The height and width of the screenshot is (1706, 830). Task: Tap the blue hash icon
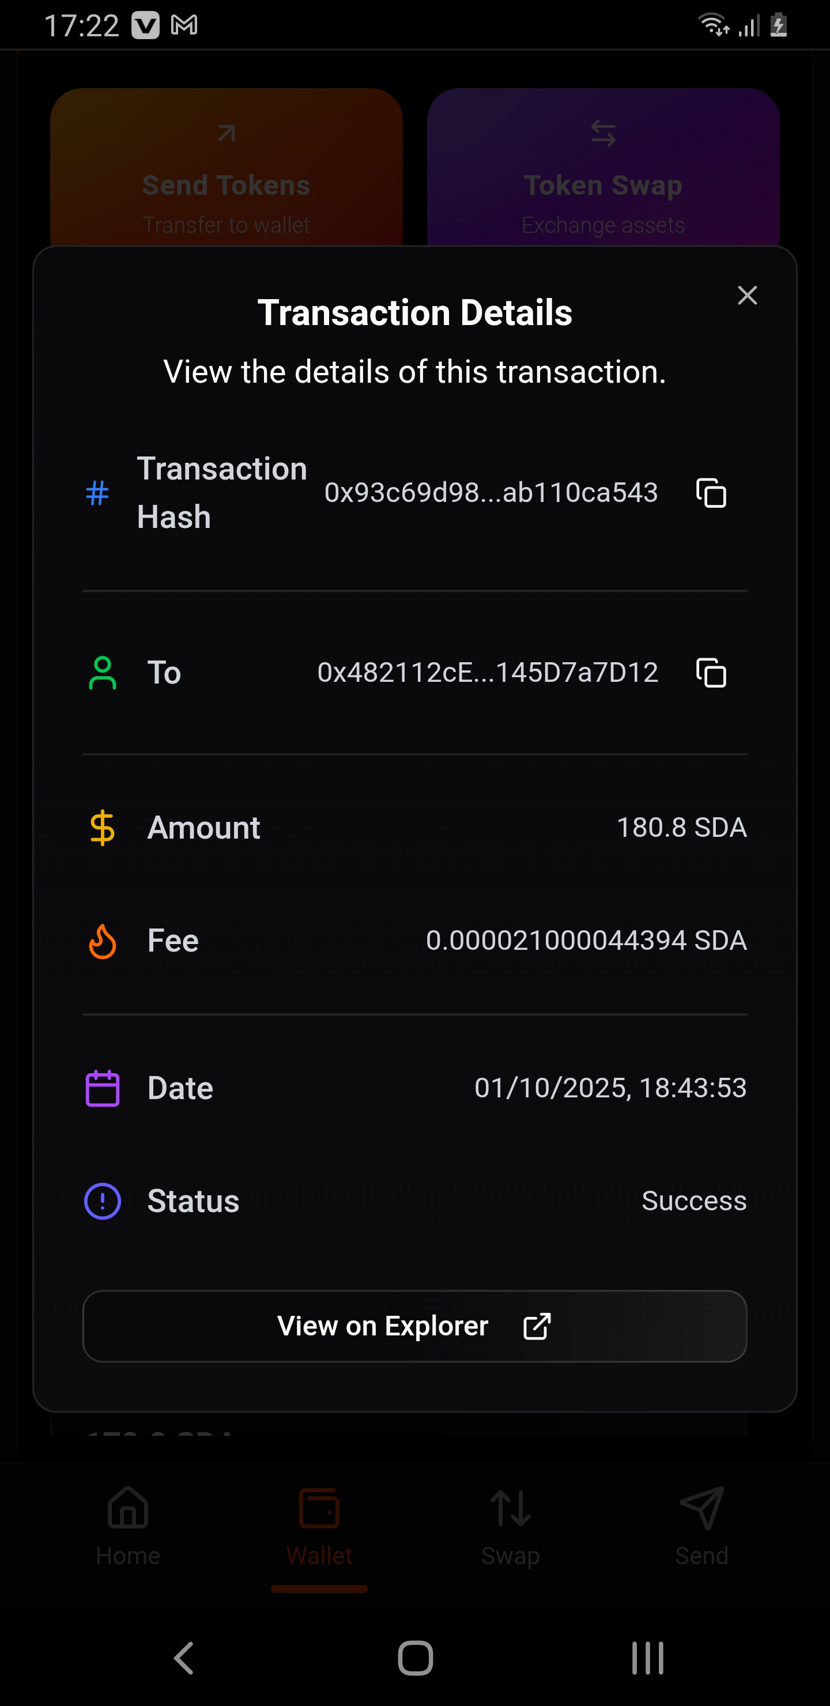coord(97,493)
